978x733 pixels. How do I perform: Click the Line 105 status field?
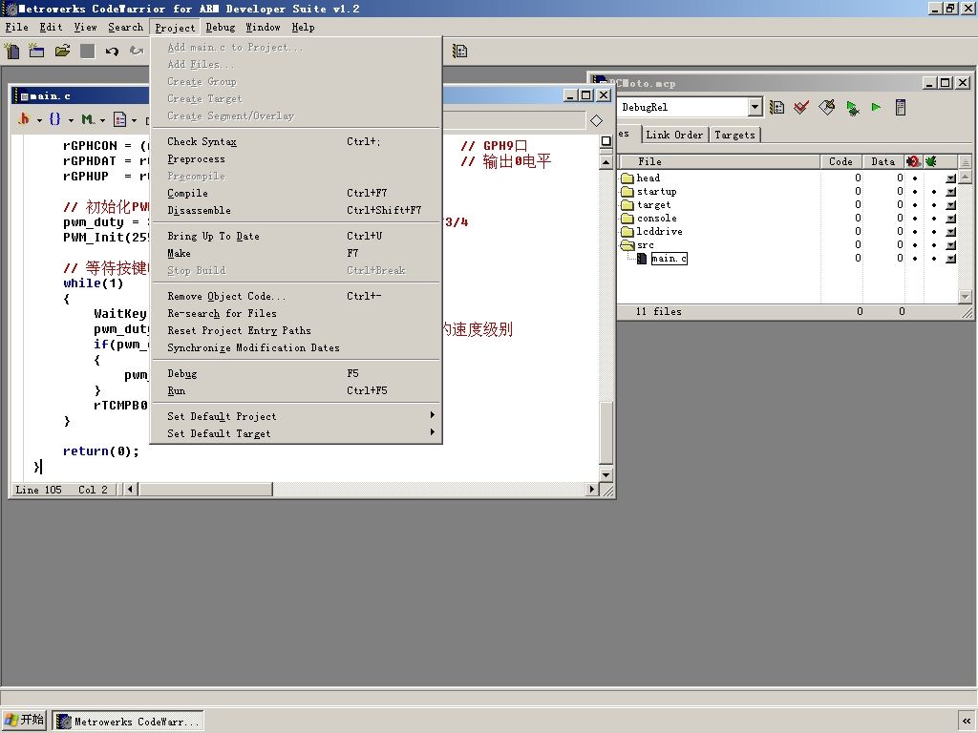(x=38, y=490)
